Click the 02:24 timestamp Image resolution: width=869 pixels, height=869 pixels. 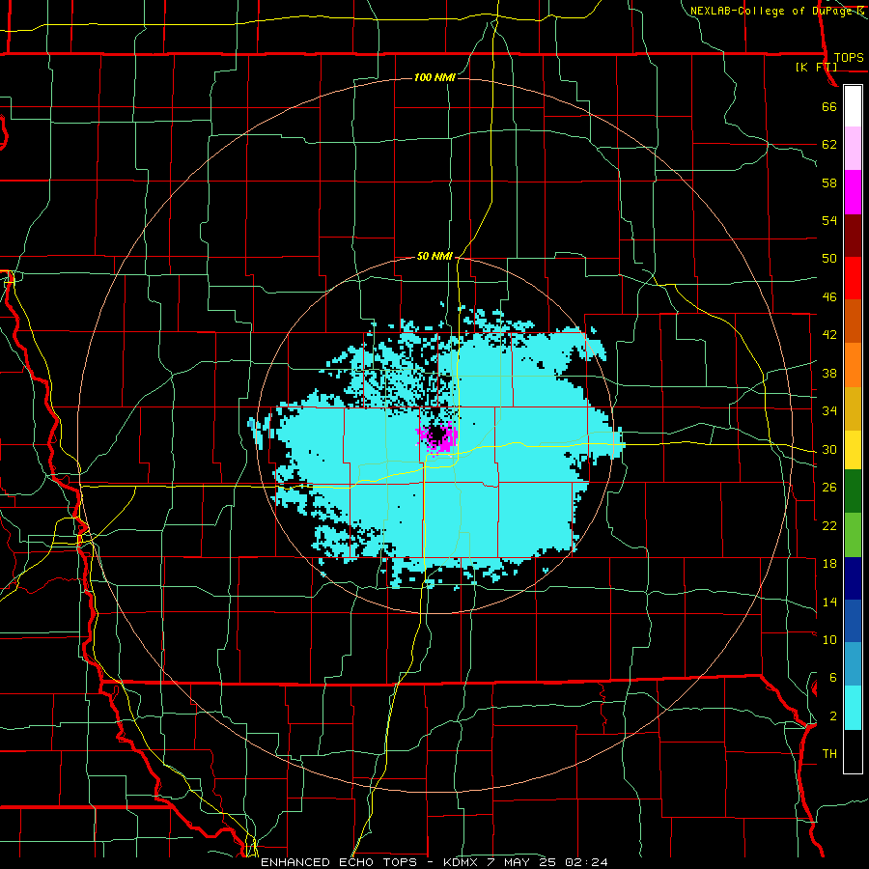click(x=587, y=862)
